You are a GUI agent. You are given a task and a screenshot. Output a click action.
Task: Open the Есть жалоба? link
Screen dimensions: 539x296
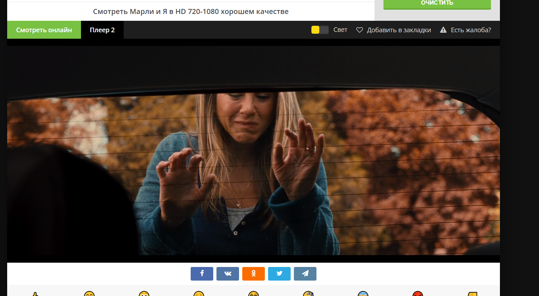[471, 30]
